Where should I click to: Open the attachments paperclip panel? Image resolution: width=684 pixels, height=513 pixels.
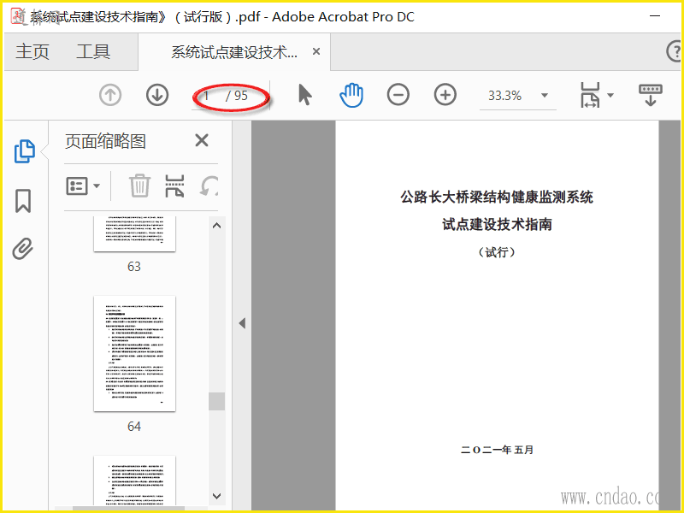(x=23, y=249)
